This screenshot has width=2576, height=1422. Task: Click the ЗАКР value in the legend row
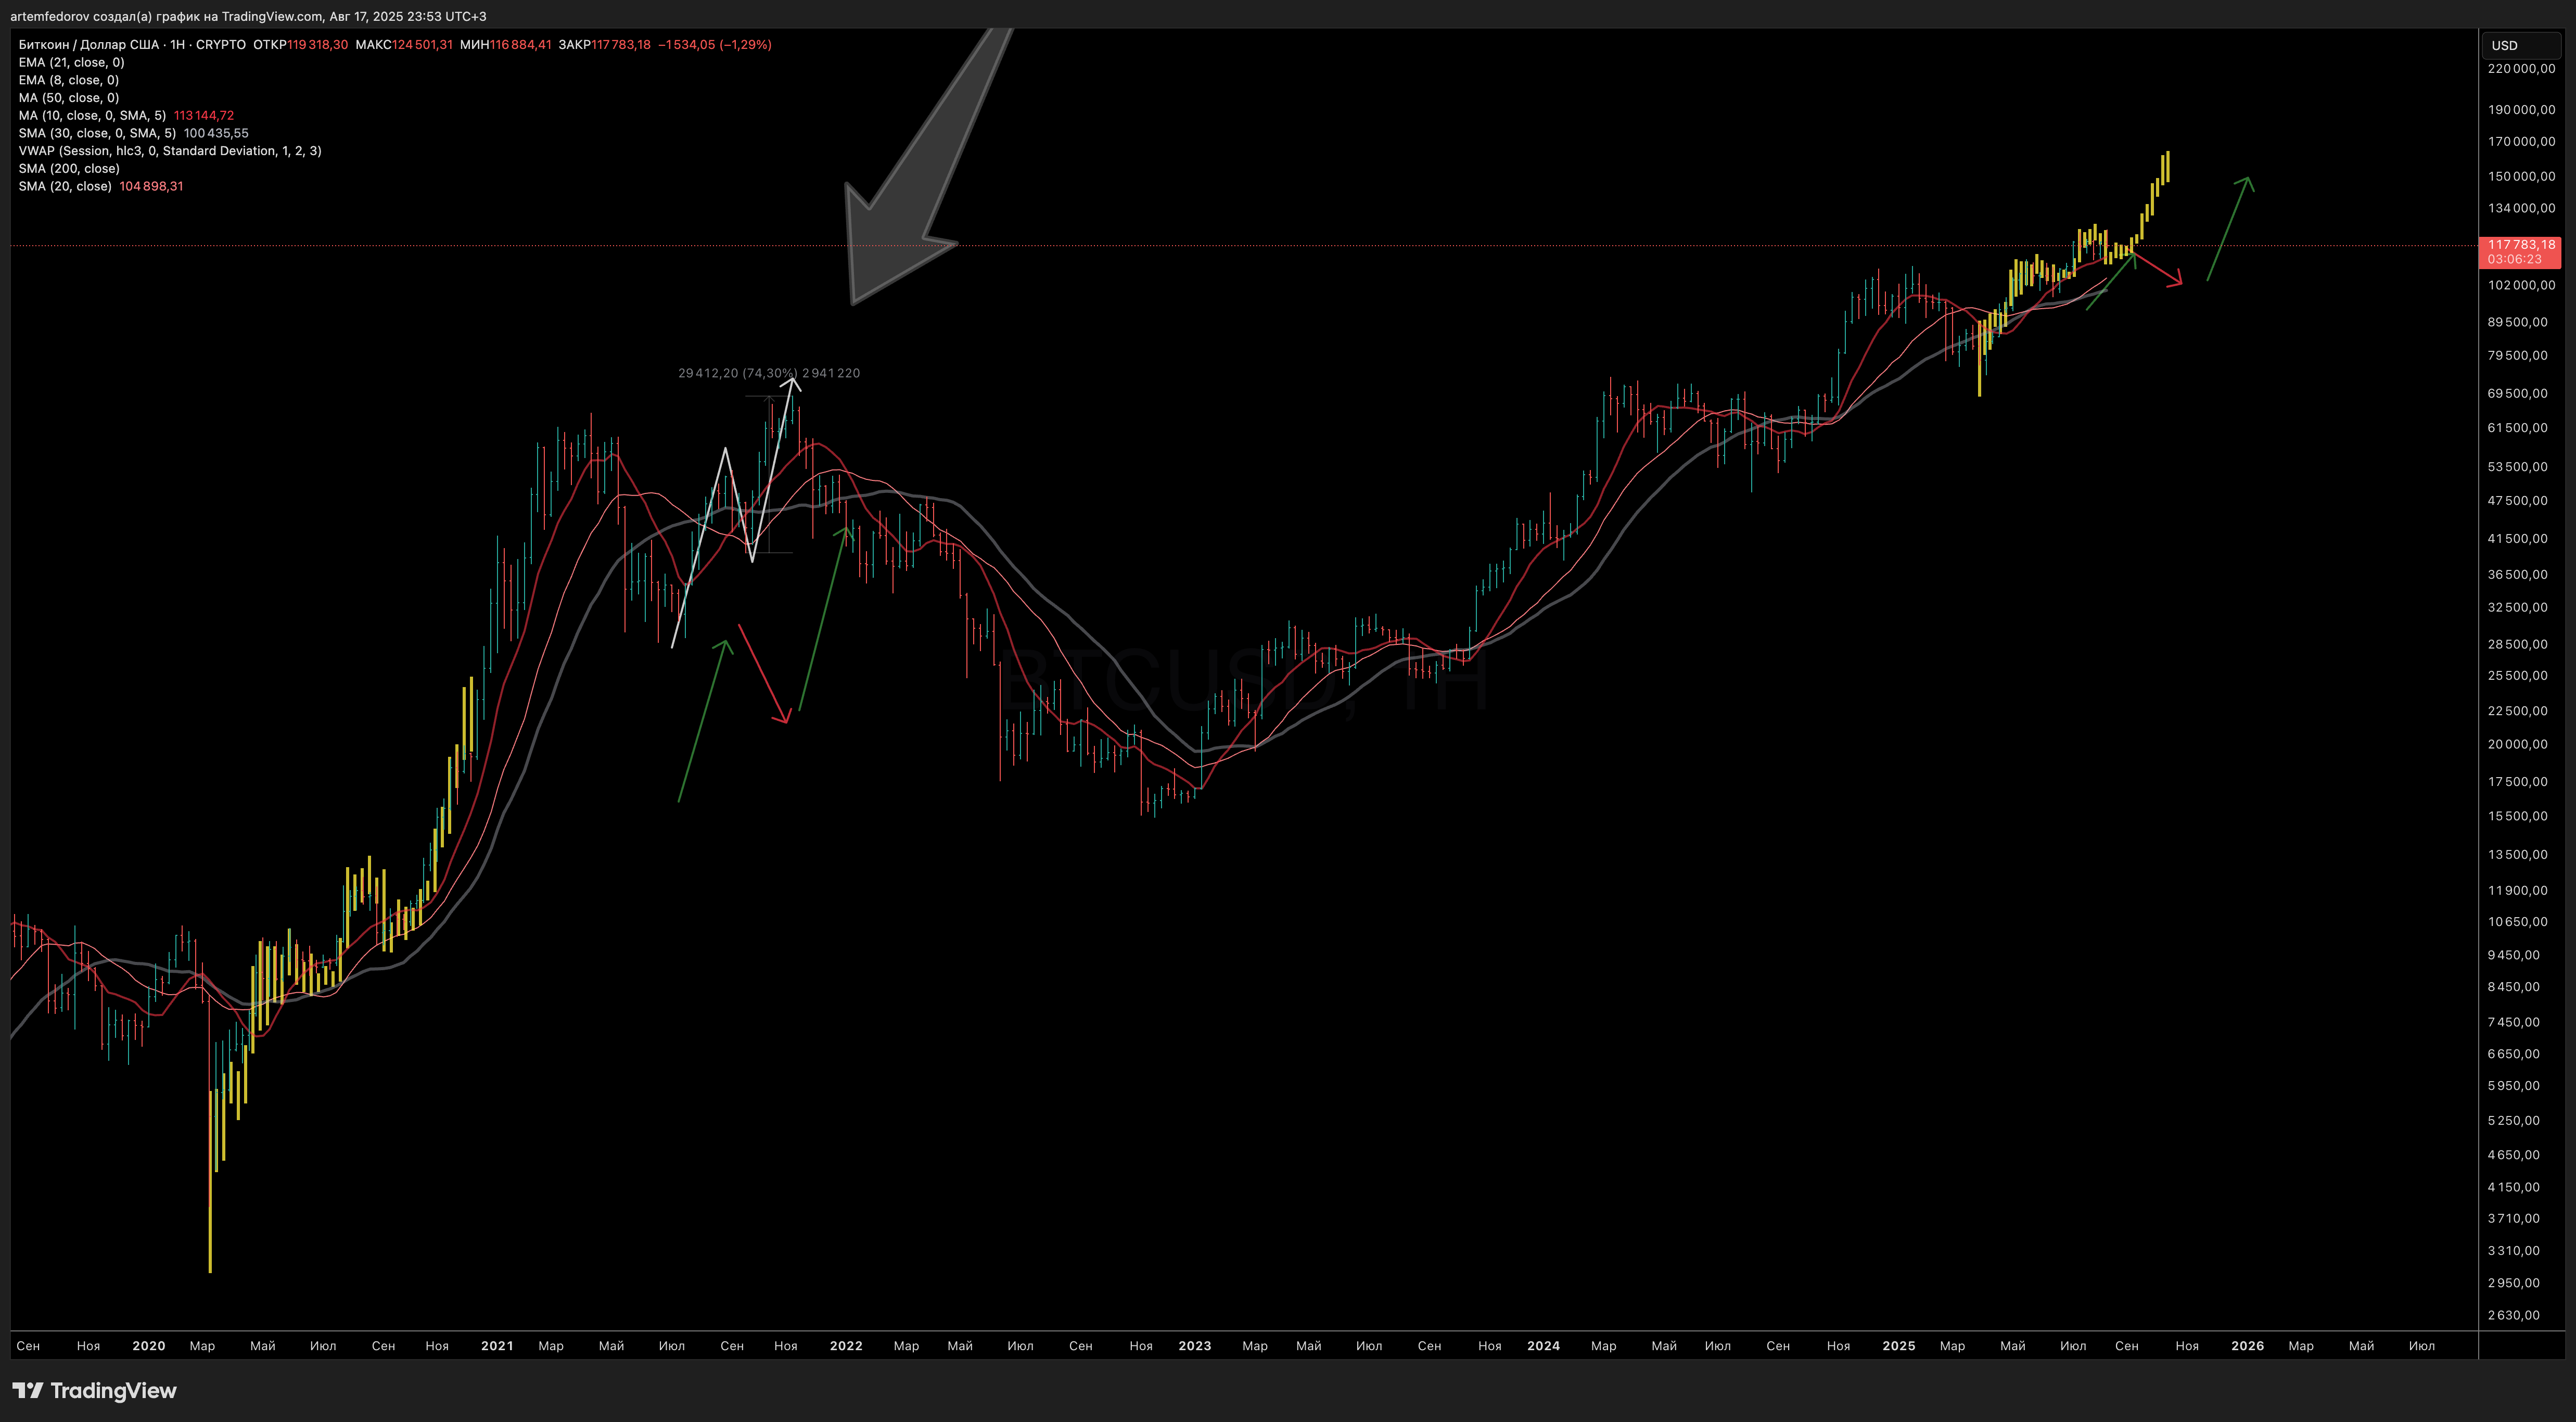pos(621,45)
